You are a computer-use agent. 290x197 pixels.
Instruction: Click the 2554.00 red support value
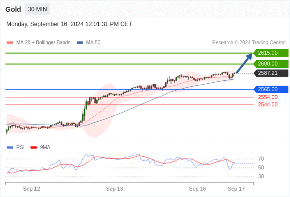(268, 97)
